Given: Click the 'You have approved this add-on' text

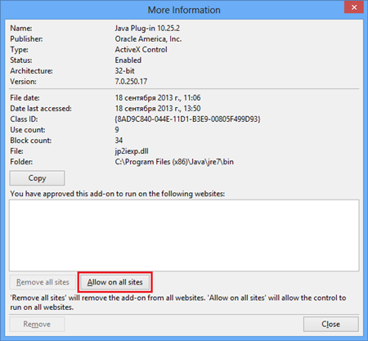Looking at the screenshot, I should (118, 194).
